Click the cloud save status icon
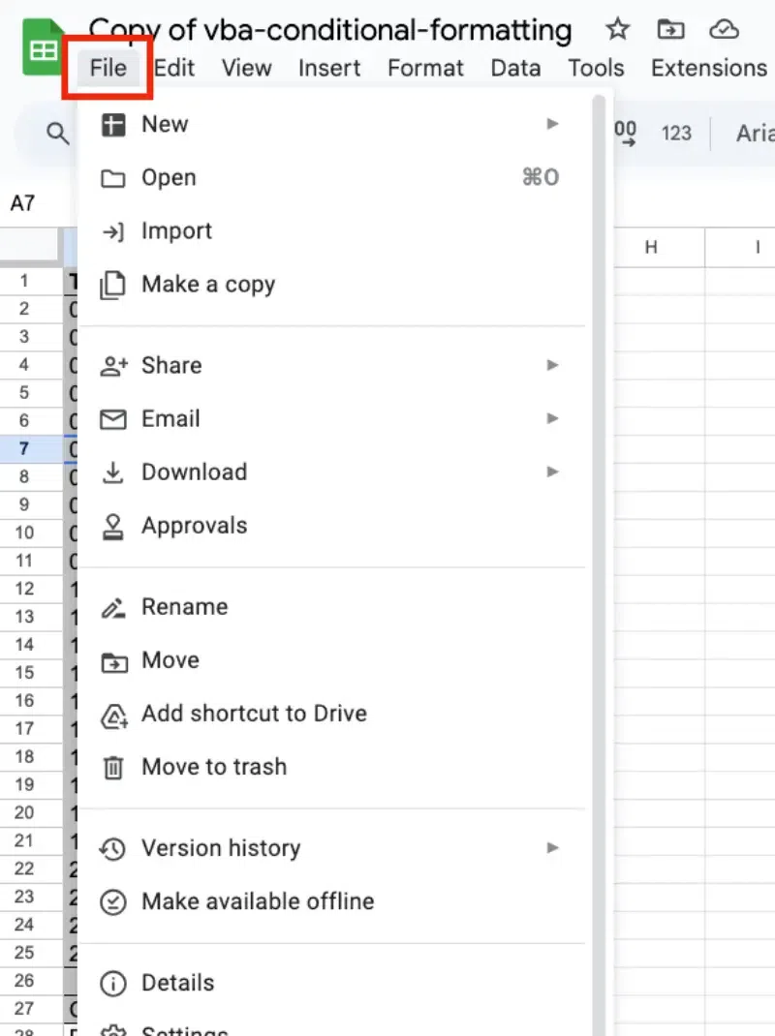775x1036 pixels. pos(724,29)
